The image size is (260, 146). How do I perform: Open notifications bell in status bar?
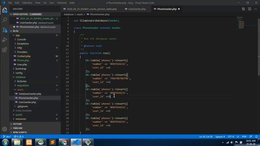pyautogui.click(x=256, y=137)
